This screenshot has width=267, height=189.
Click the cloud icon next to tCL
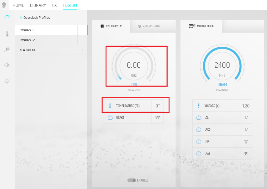point(199,118)
